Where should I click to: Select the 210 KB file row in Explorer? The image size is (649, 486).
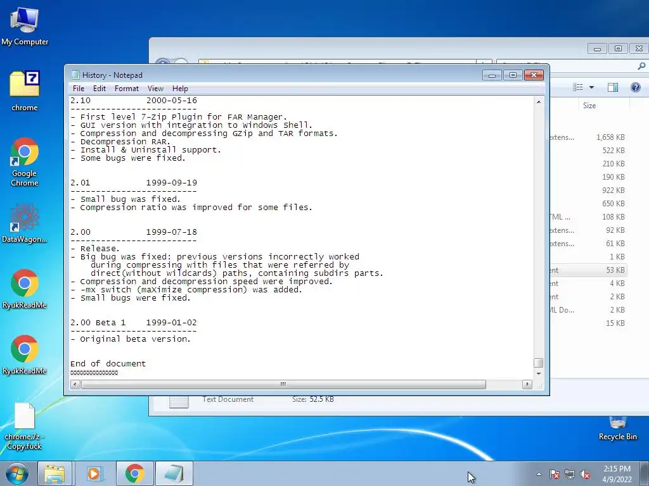589,164
